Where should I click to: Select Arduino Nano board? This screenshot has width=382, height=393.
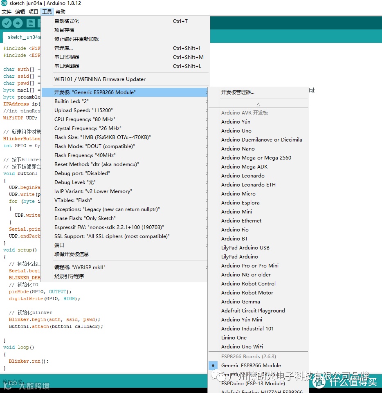[x=258, y=149]
